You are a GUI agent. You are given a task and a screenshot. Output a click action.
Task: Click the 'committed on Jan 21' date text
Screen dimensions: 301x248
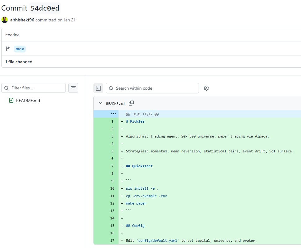[56, 20]
